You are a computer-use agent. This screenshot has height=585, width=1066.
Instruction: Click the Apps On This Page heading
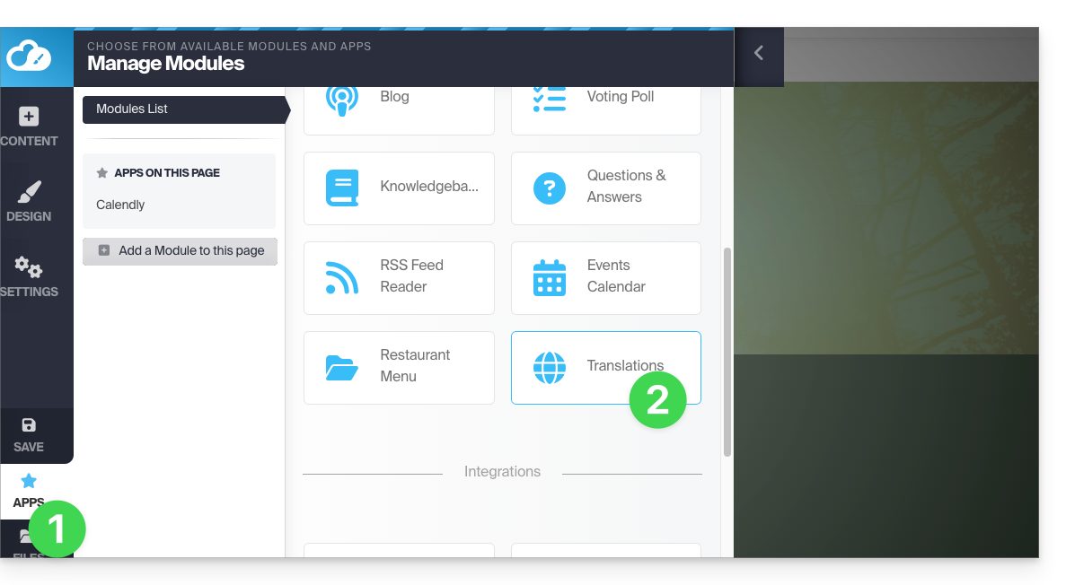[166, 172]
